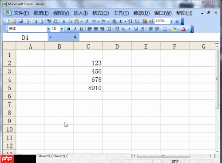The height and width of the screenshot is (163, 222).
Task: Toggle Center alignment
Action: pos(96,29)
